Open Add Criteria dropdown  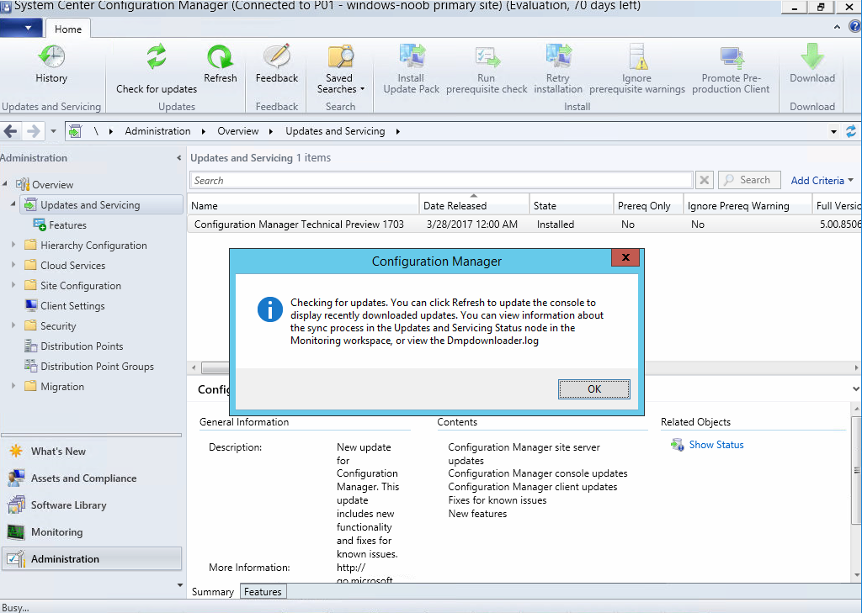[x=822, y=181]
